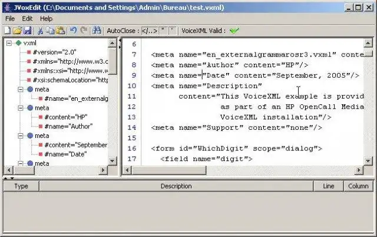Image resolution: width=377 pixels, height=237 pixels.
Task: Click Column column header
Action: [358, 186]
